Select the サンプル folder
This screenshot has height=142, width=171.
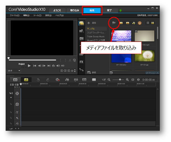(x=91, y=29)
